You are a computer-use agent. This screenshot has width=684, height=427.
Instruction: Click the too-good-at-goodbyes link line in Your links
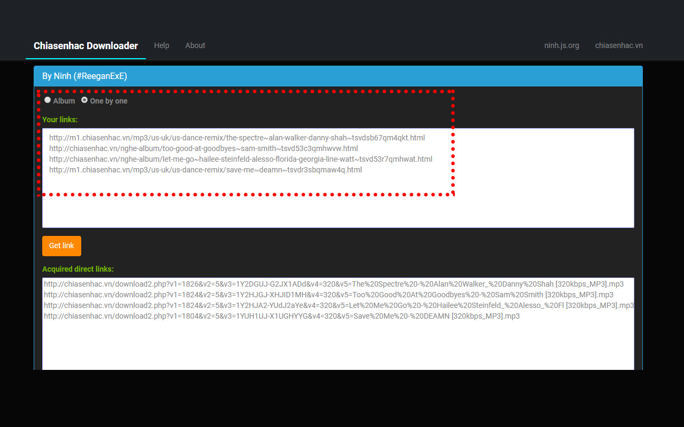(x=204, y=148)
